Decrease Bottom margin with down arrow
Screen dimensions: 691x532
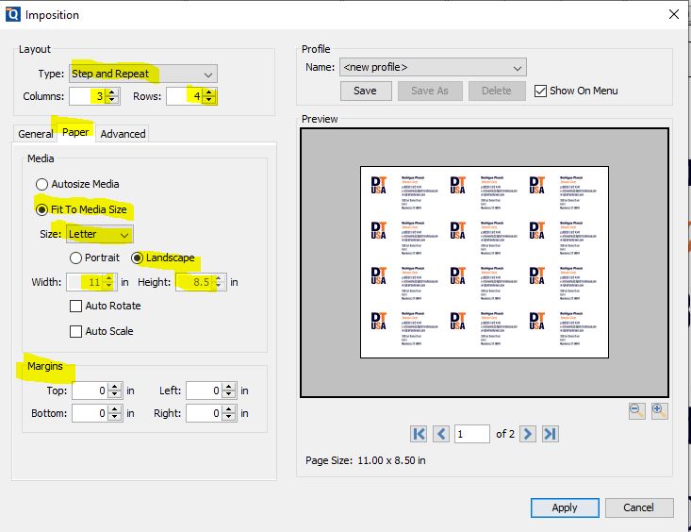point(115,417)
